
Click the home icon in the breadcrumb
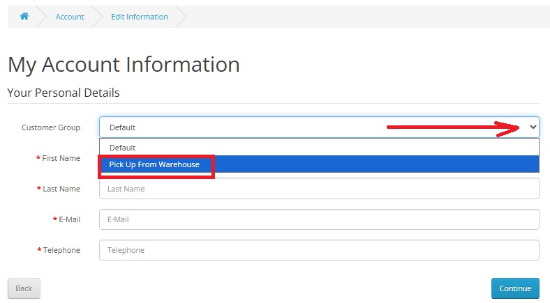[x=24, y=17]
